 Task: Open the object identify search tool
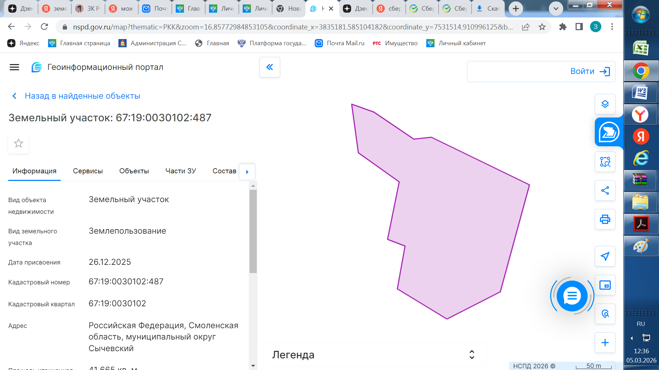(x=605, y=162)
